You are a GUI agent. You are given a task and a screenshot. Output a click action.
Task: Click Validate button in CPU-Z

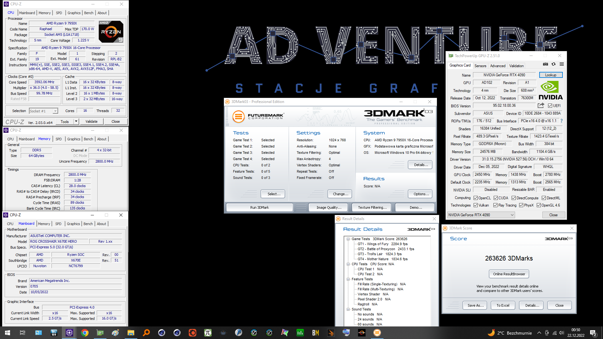pos(91,121)
